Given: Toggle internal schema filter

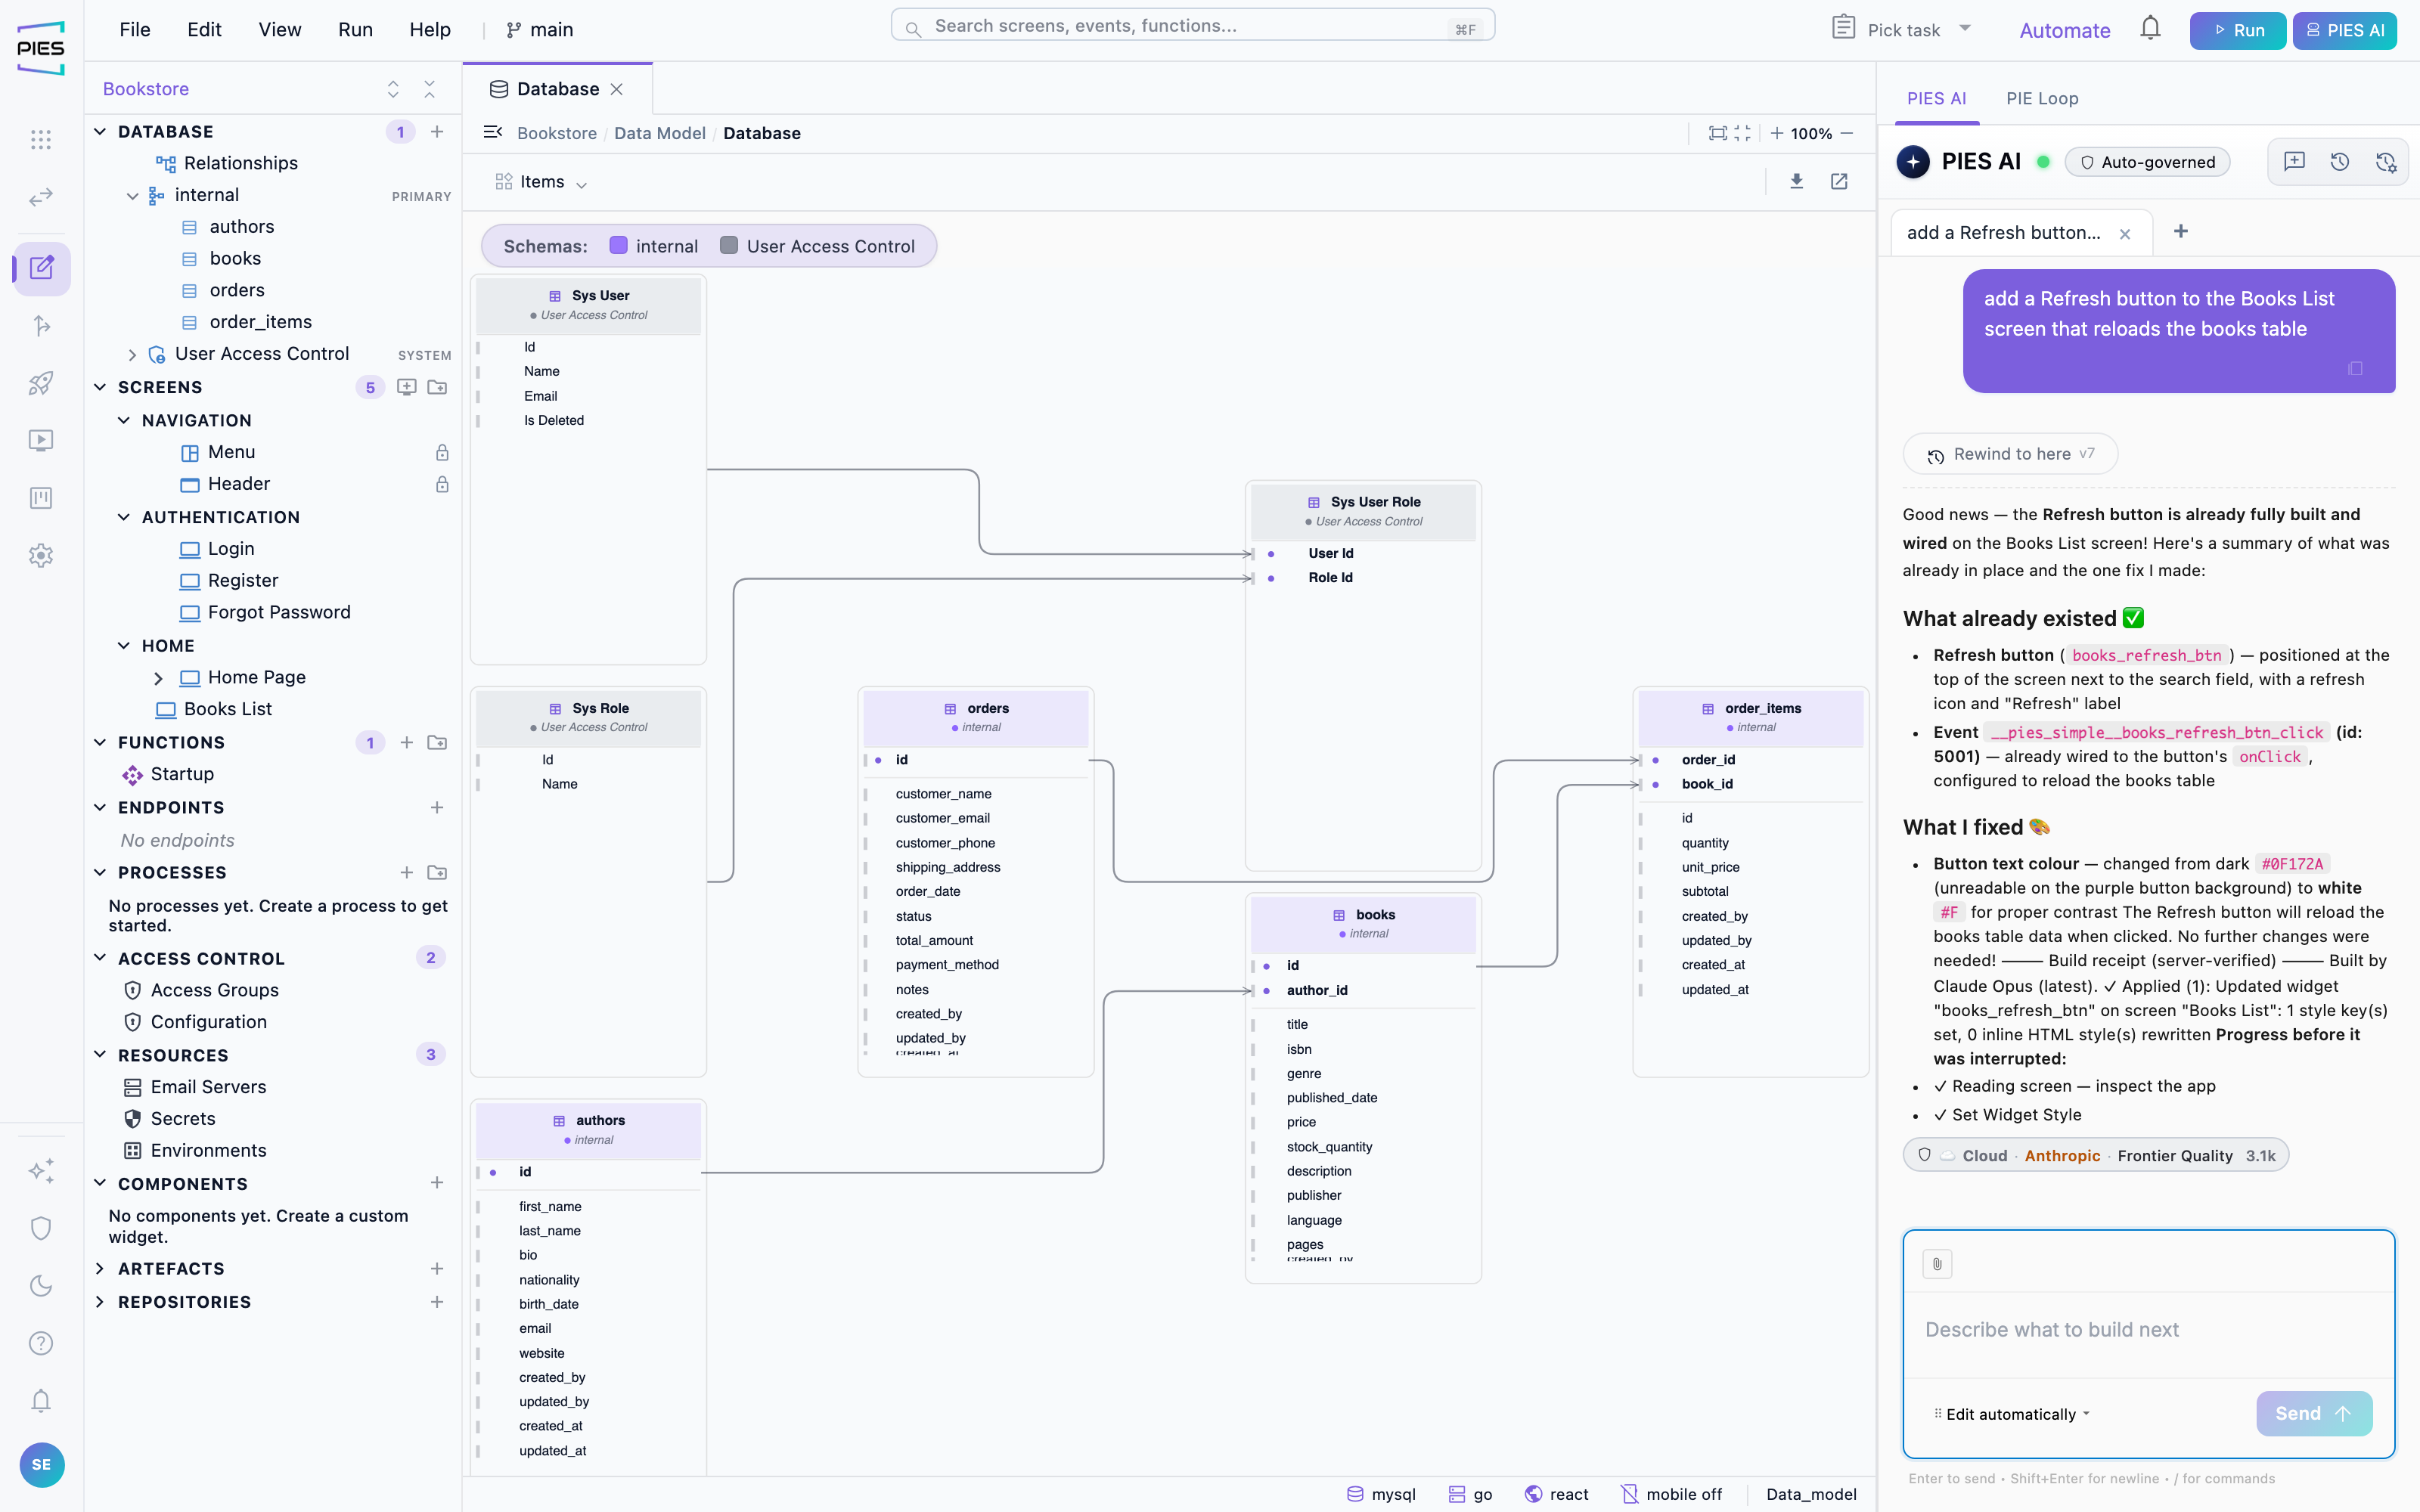Looking at the screenshot, I should pos(654,246).
